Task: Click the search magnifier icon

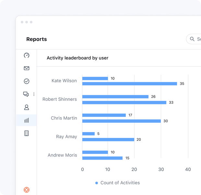Action: coord(192,39)
